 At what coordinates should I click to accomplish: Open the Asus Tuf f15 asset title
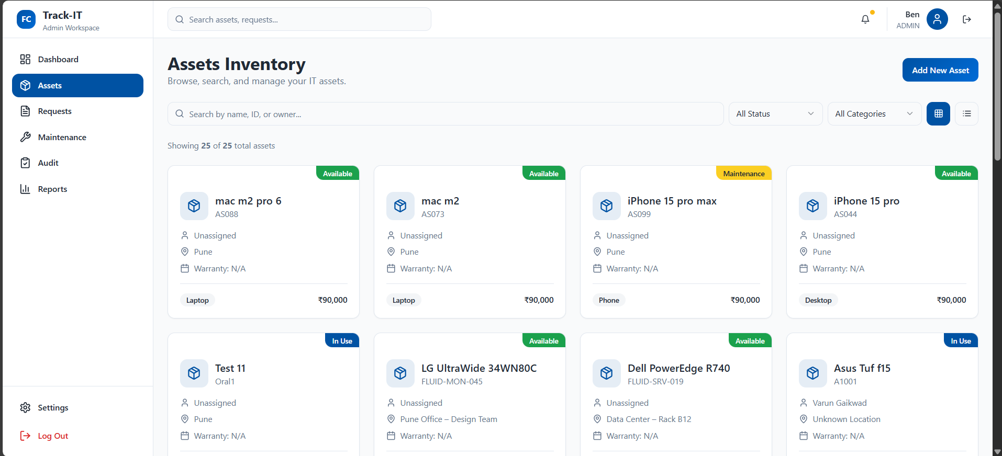[x=862, y=368]
